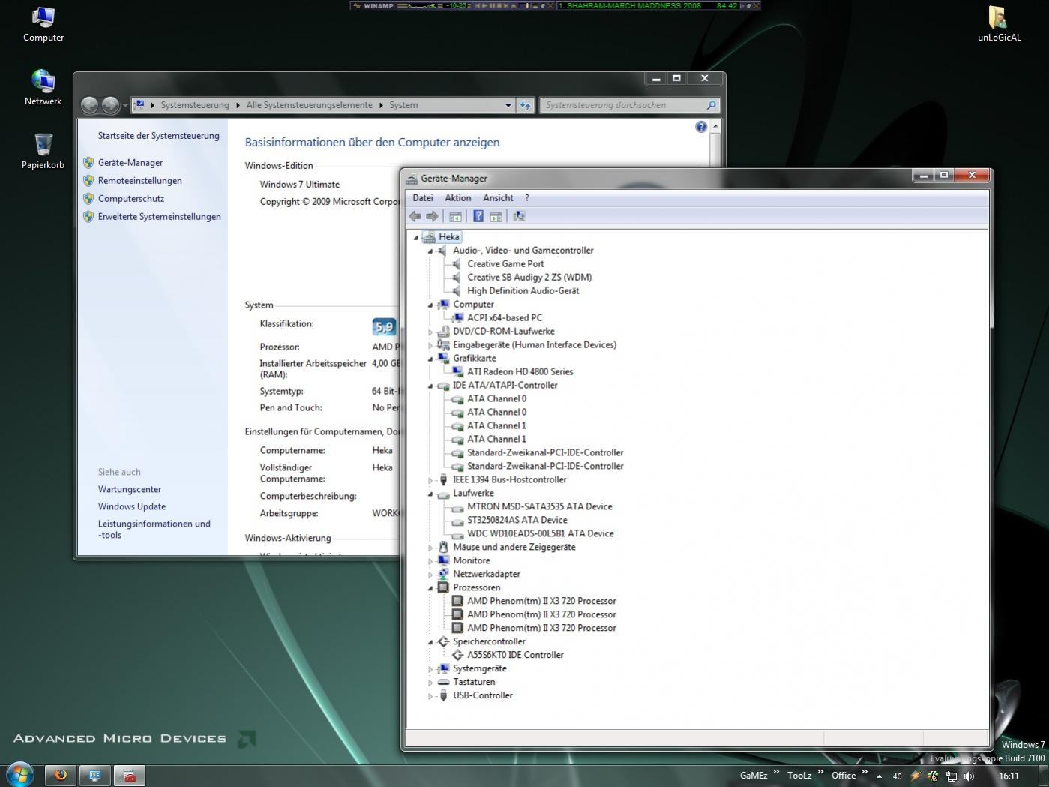
Task: Select High Definition Audio-Gerät entry
Action: coord(523,290)
